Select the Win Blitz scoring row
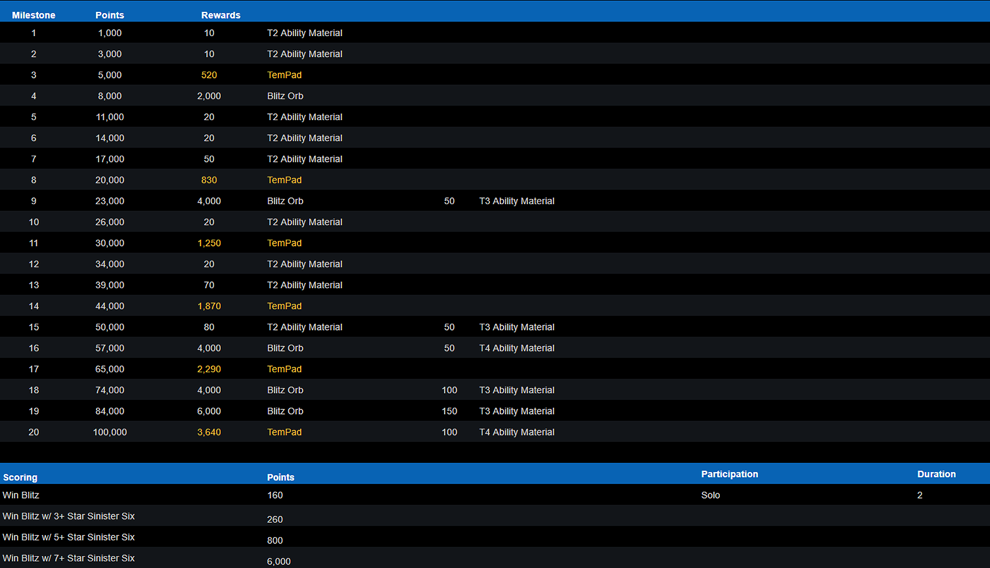This screenshot has width=990, height=568. pyautogui.click(x=21, y=495)
